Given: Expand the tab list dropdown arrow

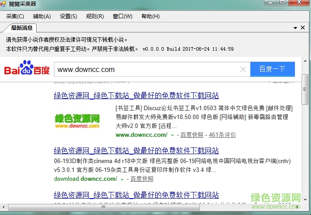Looking at the screenshot, I should pyautogui.click(x=295, y=28).
